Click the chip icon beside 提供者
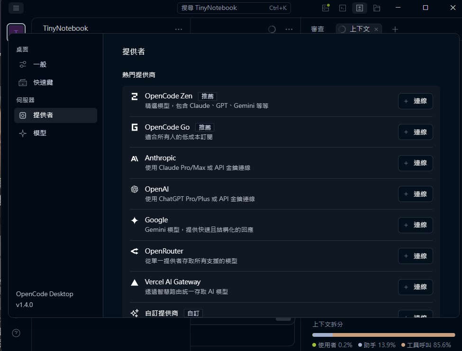The width and height of the screenshot is (462, 351). pyautogui.click(x=23, y=115)
